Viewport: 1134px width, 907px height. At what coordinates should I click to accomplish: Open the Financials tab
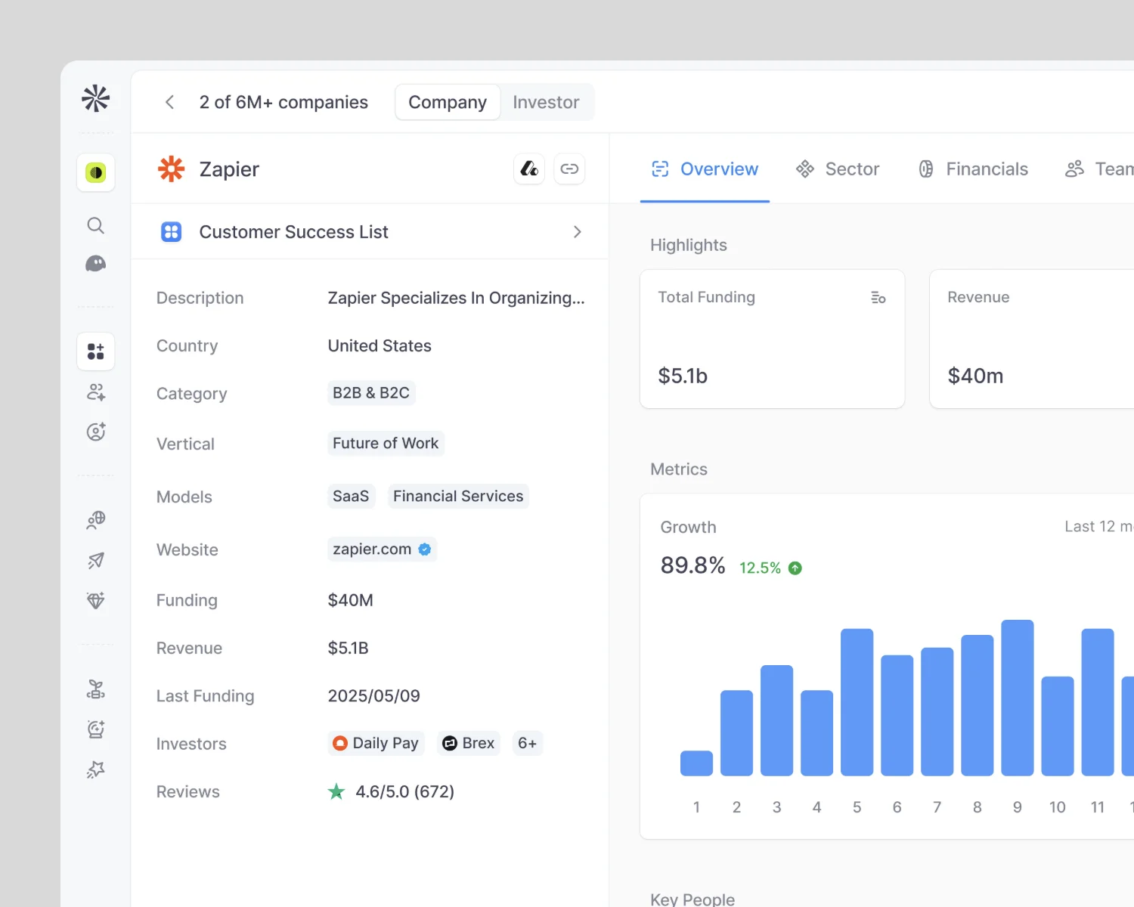pyautogui.click(x=973, y=169)
